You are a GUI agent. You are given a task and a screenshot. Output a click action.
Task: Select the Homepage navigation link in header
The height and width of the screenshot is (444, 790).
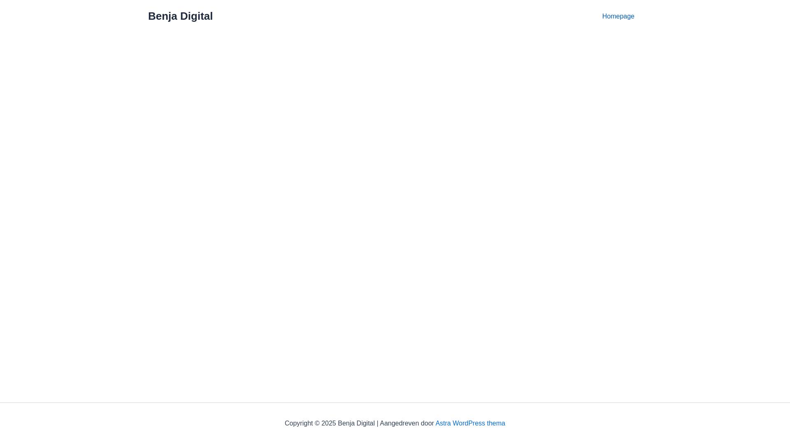(618, 16)
